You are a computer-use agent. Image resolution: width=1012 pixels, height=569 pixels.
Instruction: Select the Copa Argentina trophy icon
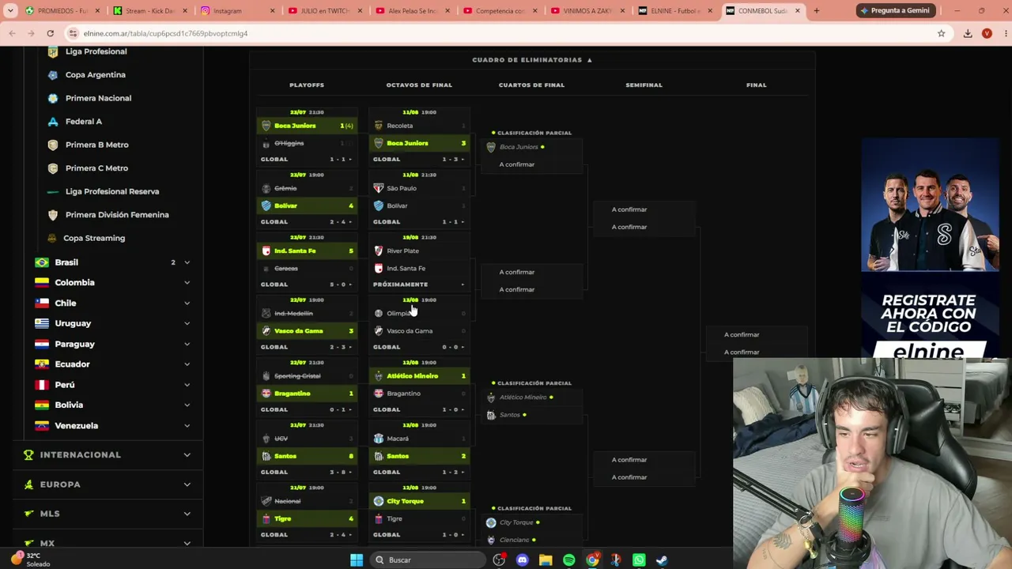coord(53,75)
